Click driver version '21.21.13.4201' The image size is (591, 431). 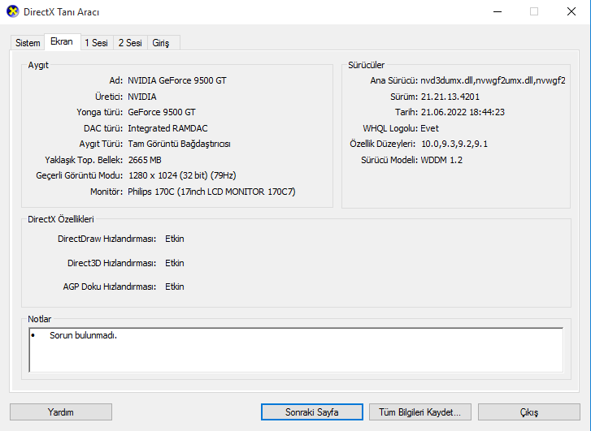tap(450, 97)
